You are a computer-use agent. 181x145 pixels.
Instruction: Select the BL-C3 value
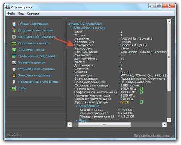[x=125, y=72]
